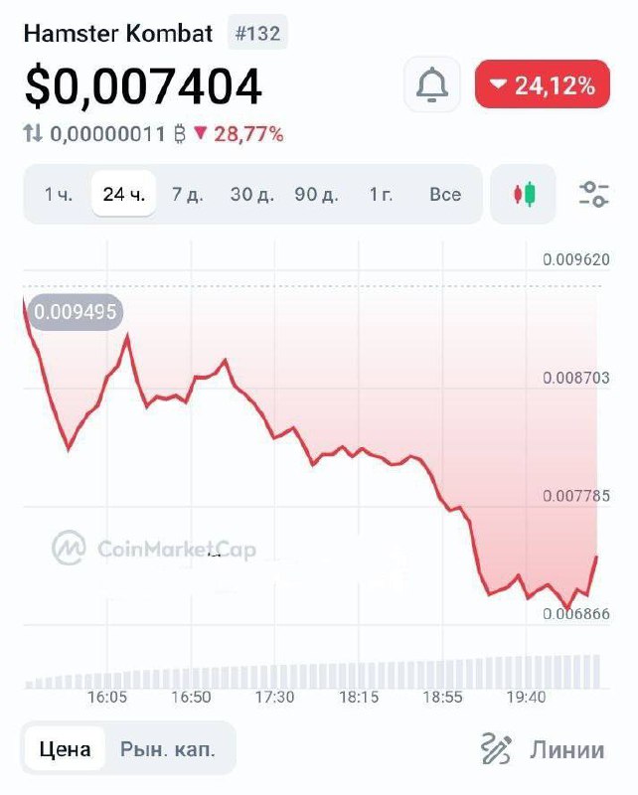This screenshot has width=638, height=795.
Task: Tap the 0.009495 price label on chart
Action: [76, 312]
